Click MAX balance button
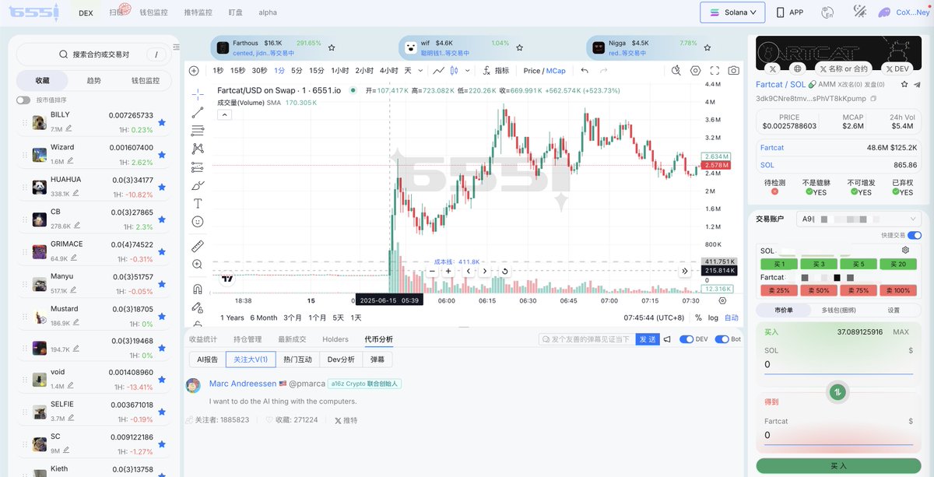This screenshot has width=934, height=477. pos(901,331)
